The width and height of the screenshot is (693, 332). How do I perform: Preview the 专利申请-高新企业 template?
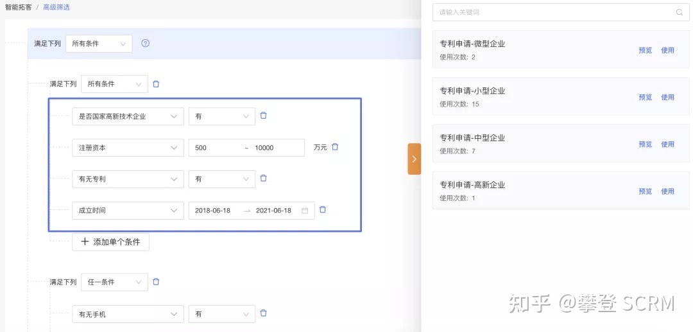pyautogui.click(x=646, y=191)
